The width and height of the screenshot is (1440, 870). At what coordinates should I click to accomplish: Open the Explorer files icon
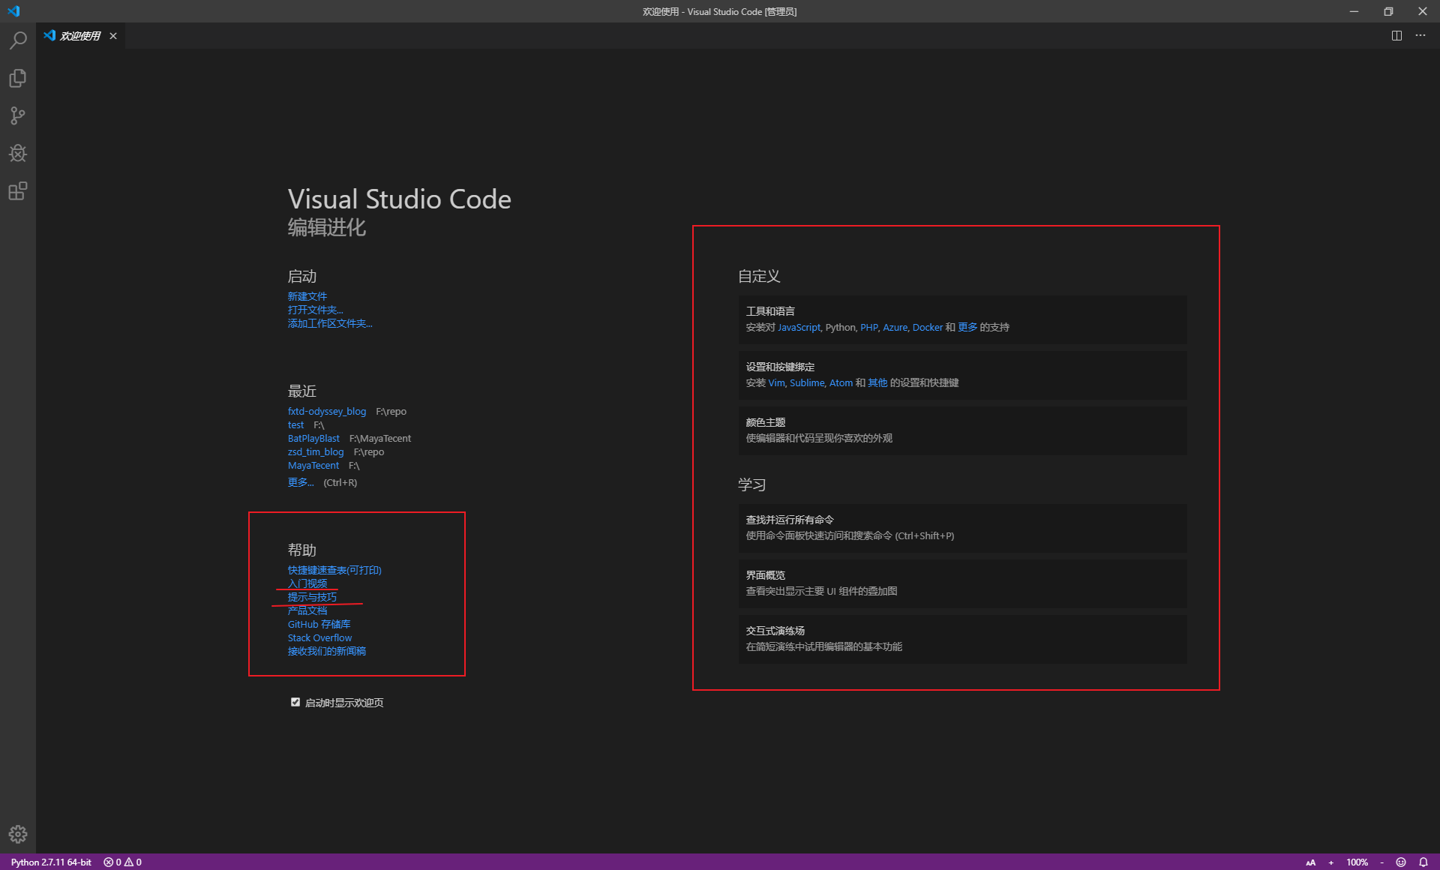point(18,78)
